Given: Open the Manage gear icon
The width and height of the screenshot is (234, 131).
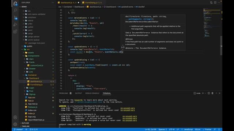Looking at the screenshot, I should [15, 124].
